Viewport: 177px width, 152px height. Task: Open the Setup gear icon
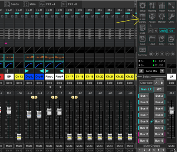tap(142, 7)
